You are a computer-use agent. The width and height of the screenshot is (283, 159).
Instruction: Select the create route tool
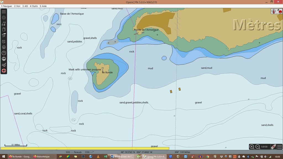4,24
